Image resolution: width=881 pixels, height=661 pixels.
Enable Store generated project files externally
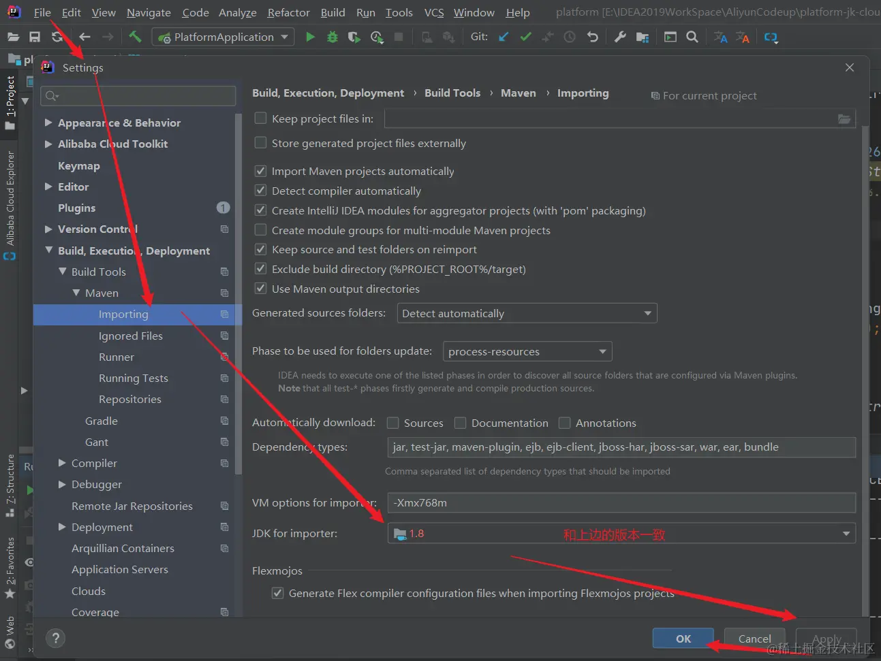(x=260, y=143)
